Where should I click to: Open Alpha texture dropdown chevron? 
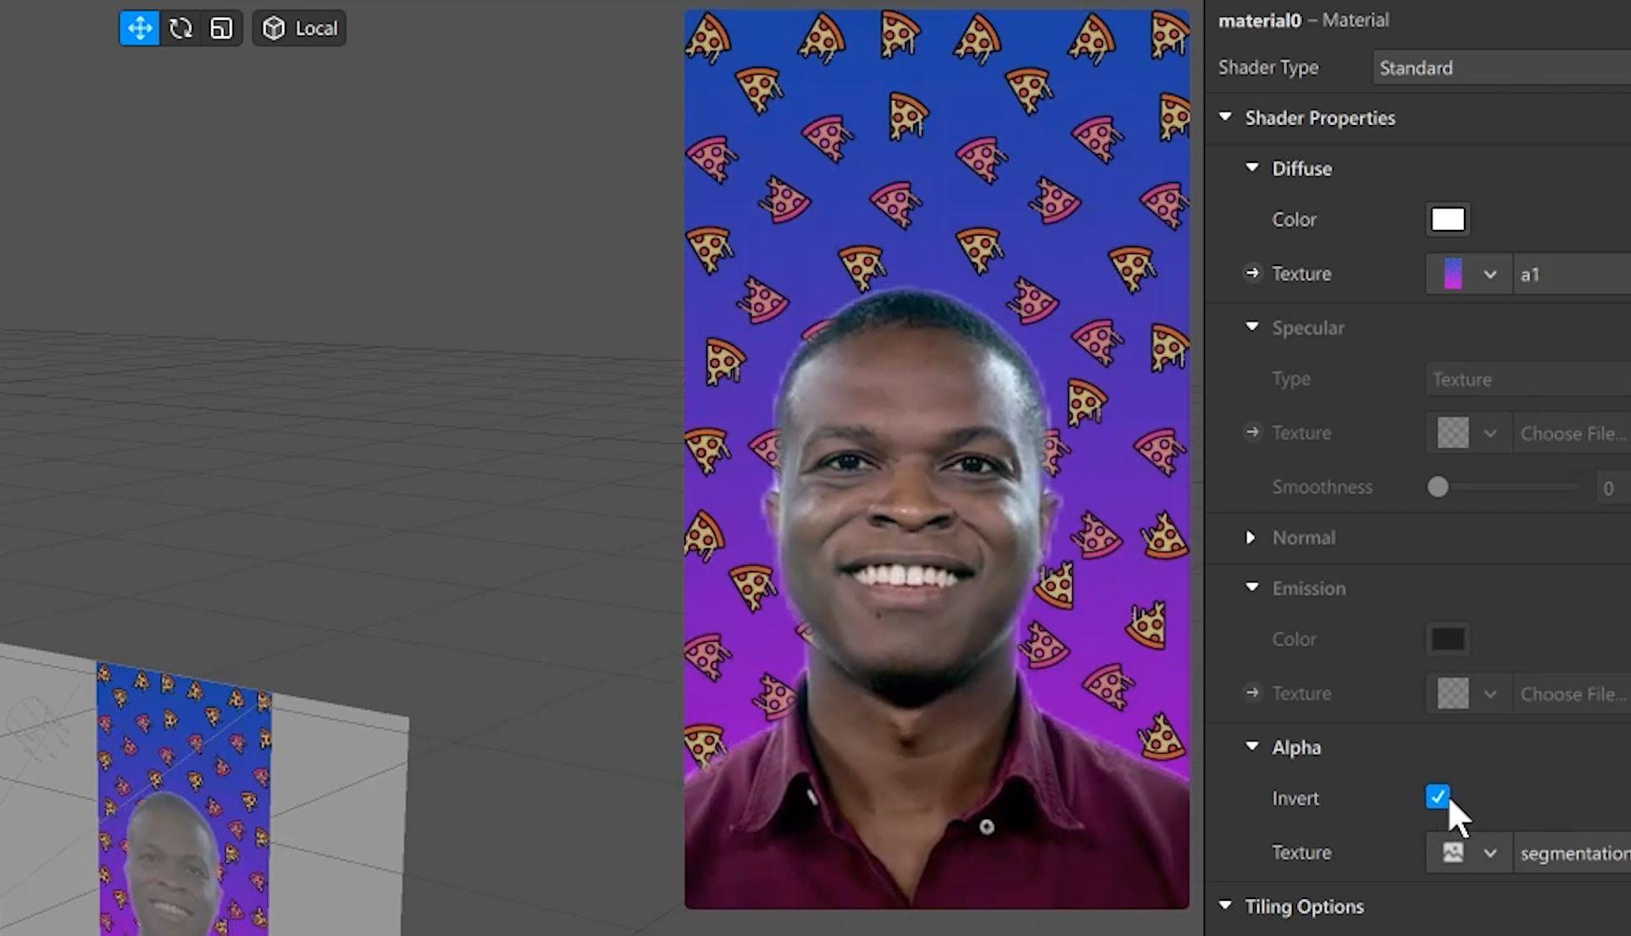pos(1490,854)
